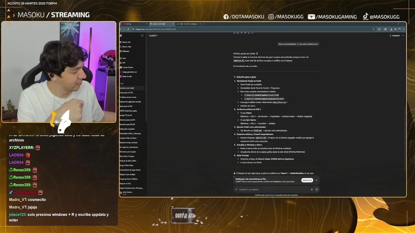
Task: Click the plus attach icon in prompt
Action: [237, 189]
